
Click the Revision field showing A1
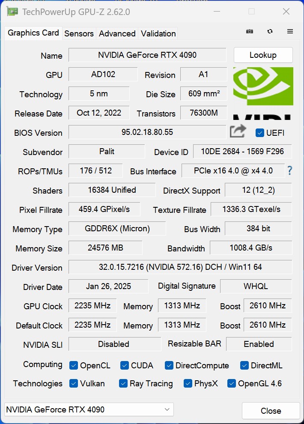[203, 75]
